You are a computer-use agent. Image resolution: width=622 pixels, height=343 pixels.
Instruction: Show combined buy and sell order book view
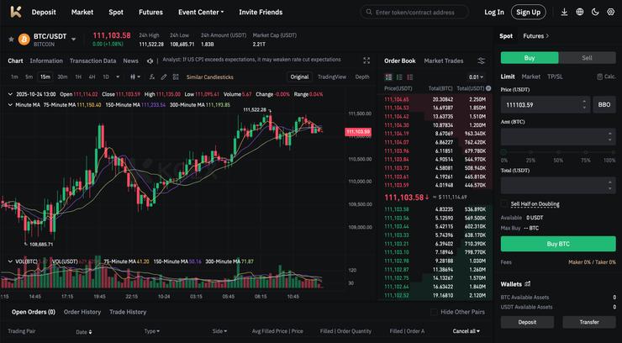388,77
